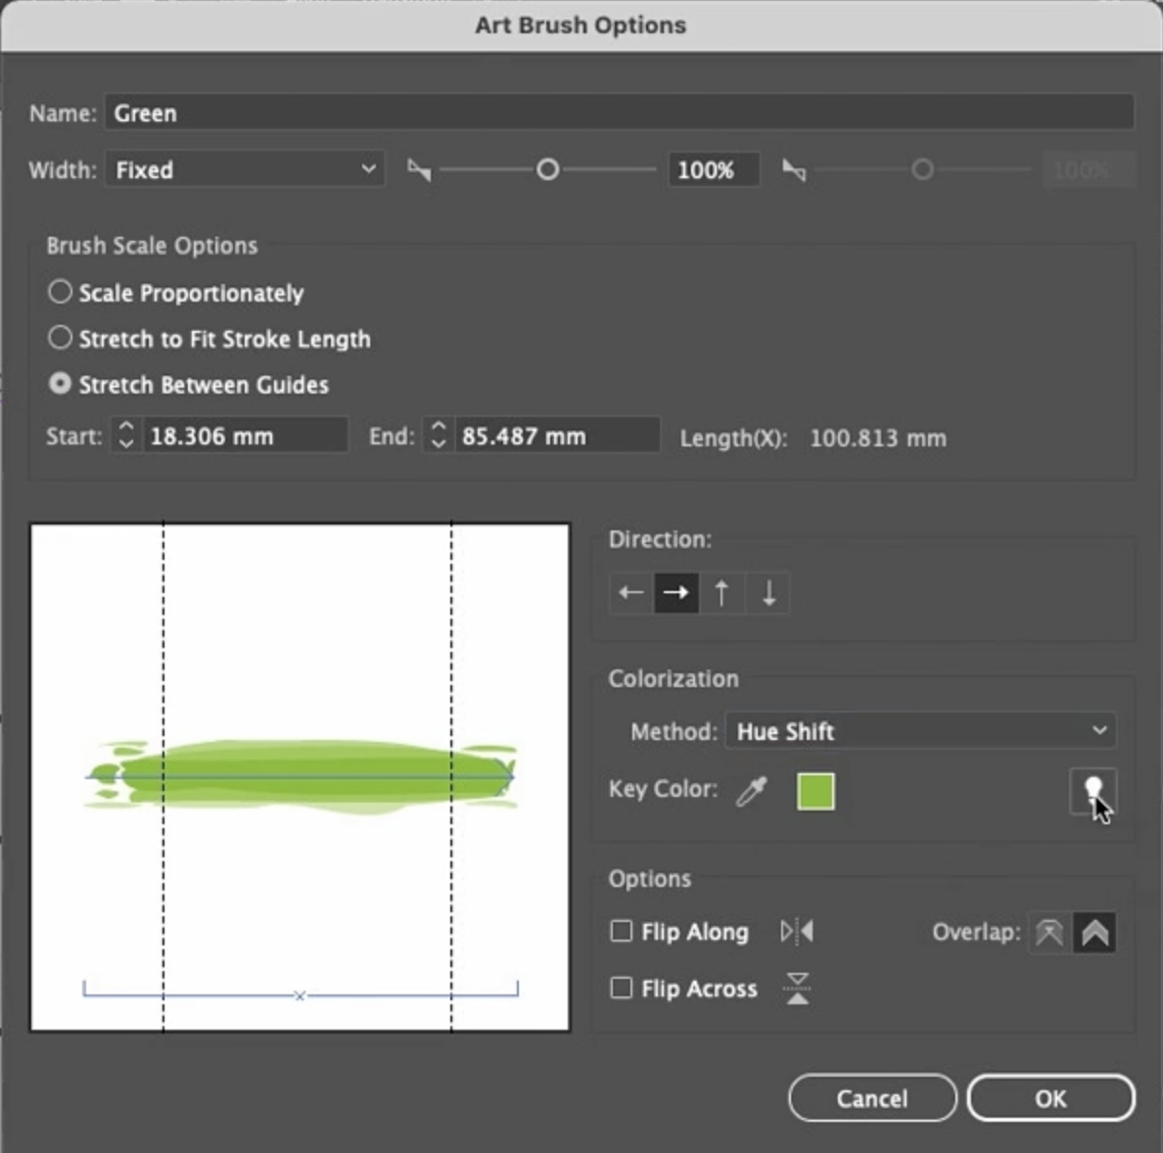This screenshot has width=1163, height=1153.
Task: Click the End 85.487 mm field
Action: [557, 436]
